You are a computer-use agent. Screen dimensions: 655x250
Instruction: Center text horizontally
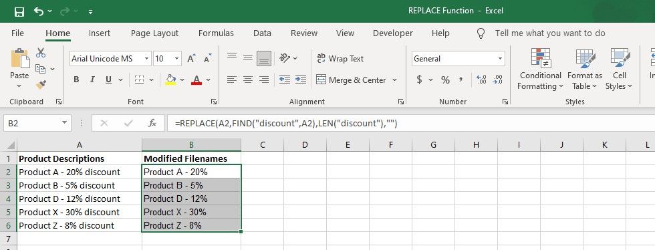point(248,80)
